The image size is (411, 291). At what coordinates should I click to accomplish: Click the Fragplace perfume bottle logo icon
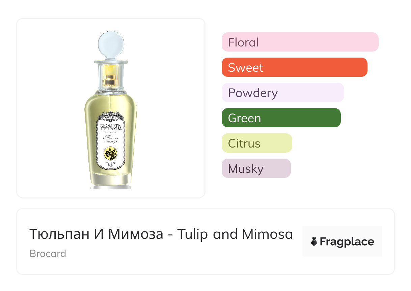314,242
